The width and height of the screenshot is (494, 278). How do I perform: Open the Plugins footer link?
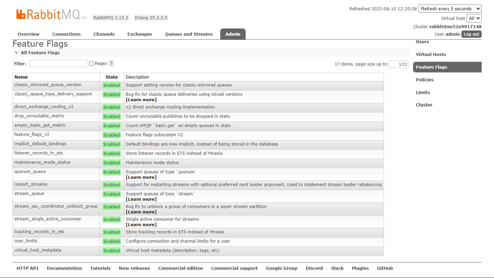click(x=360, y=268)
